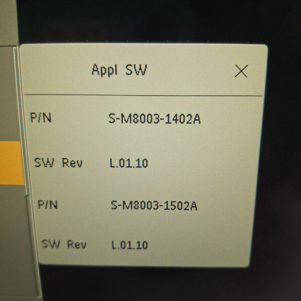Image resolution: width=301 pixels, height=301 pixels.
Task: Select the L.01.10 revision under S-M8003-1502A
Action: tap(129, 245)
